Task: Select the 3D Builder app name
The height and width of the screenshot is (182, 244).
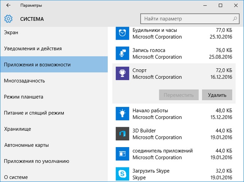Action: coord(144,131)
